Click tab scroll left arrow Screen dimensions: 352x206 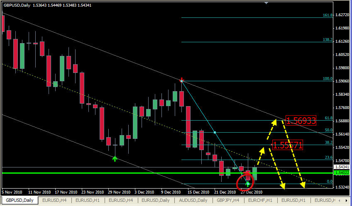340,200
